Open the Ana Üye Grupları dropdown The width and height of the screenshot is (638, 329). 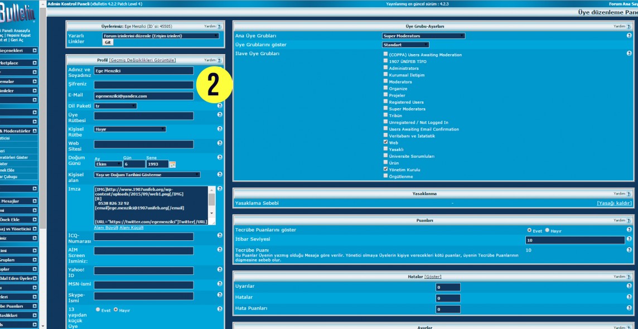tap(423, 36)
